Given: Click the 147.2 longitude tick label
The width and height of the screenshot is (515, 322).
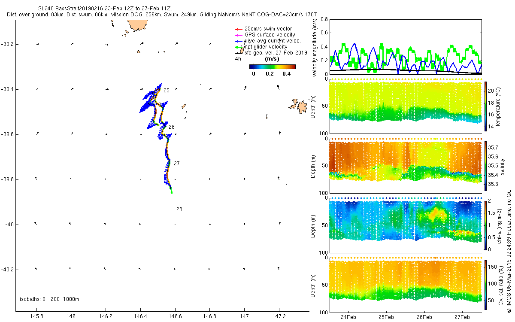Looking at the screenshot, I should click(279, 317).
